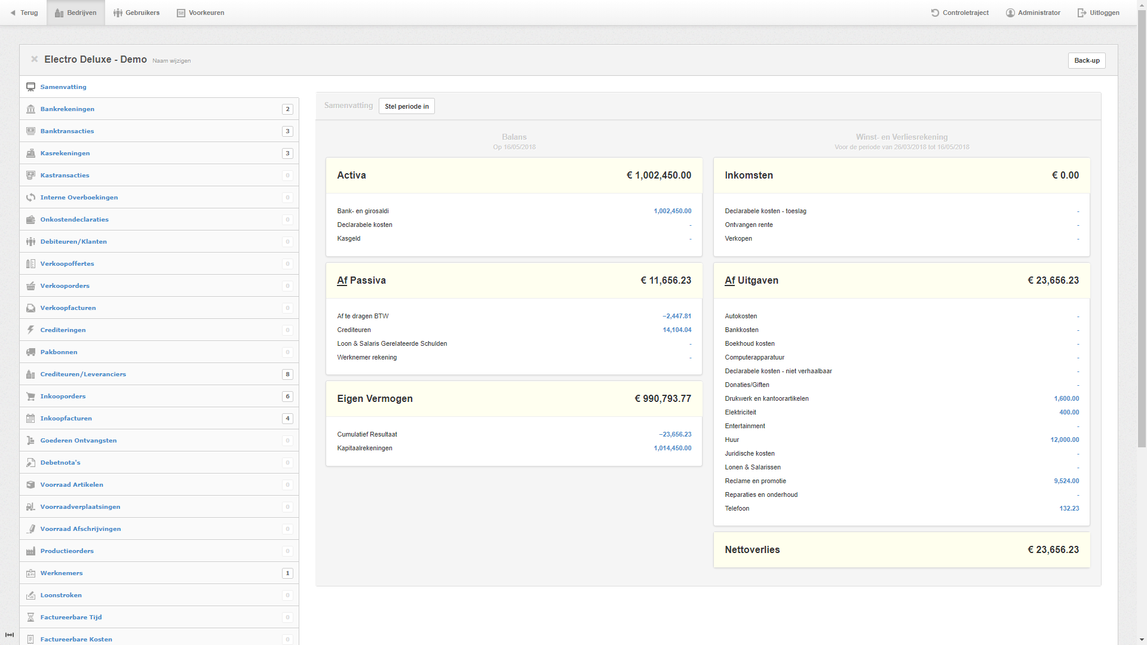
Task: Open Bank- en girosaldi amount 1,002,450.00
Action: pos(673,211)
